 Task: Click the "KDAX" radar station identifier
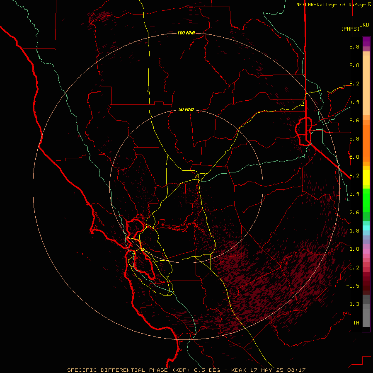pos(240,370)
